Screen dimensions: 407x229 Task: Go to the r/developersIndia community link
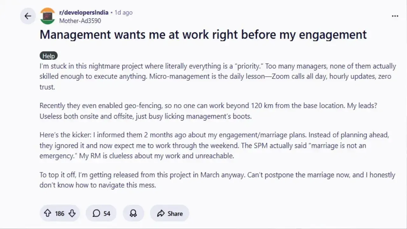84,12
